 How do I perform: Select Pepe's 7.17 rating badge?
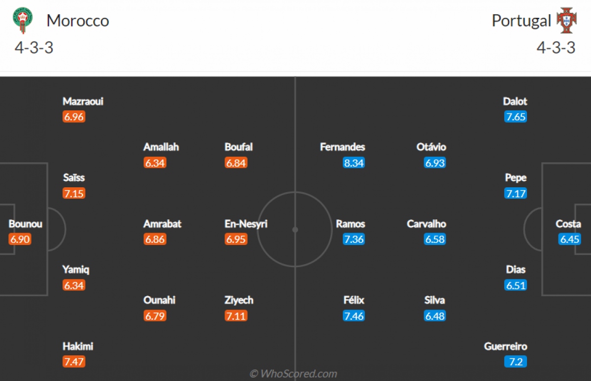point(516,193)
